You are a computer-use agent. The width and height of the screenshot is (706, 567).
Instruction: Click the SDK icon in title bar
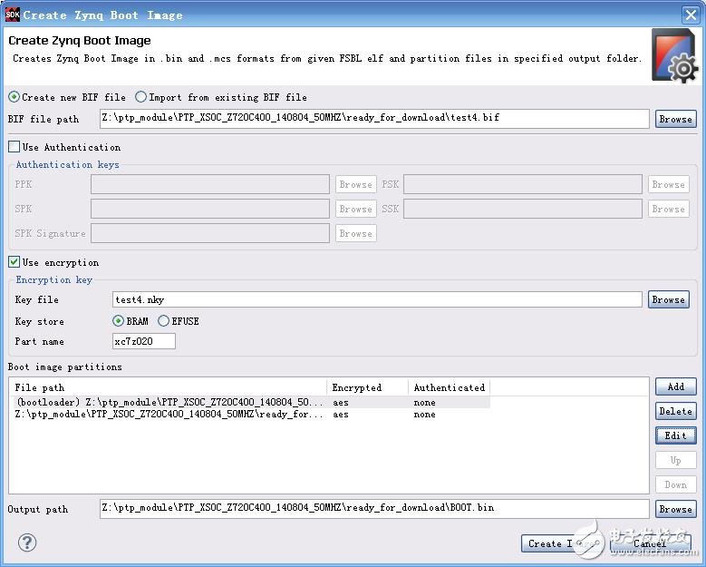[x=12, y=14]
